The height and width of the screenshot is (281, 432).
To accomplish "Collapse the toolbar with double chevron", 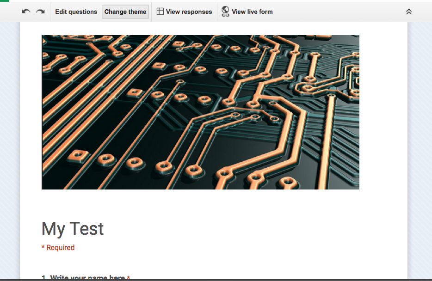I will coord(409,12).
